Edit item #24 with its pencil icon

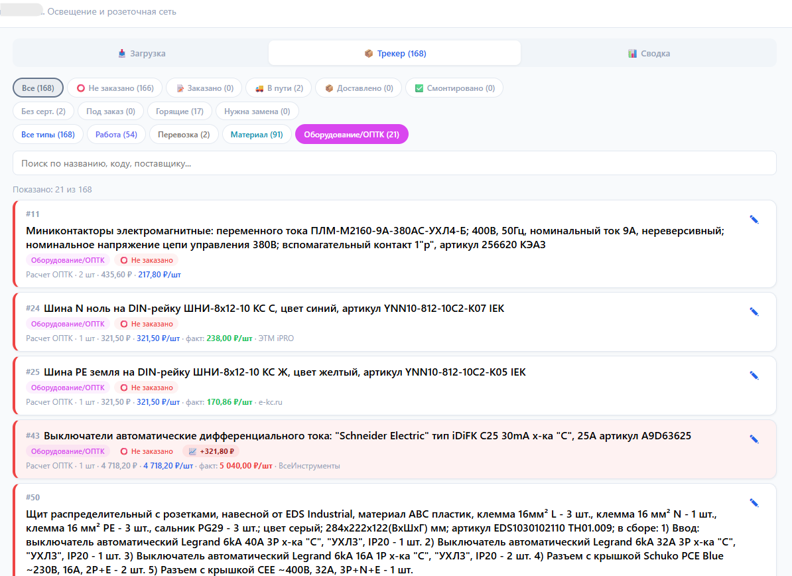pos(754,312)
